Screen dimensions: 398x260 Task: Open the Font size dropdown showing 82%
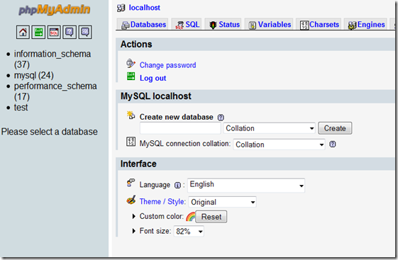(x=189, y=231)
